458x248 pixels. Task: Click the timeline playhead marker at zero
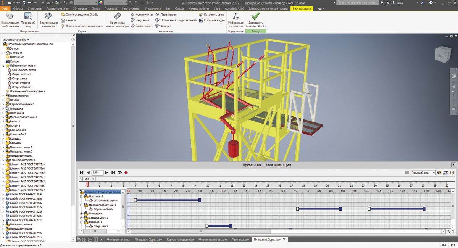[87, 184]
